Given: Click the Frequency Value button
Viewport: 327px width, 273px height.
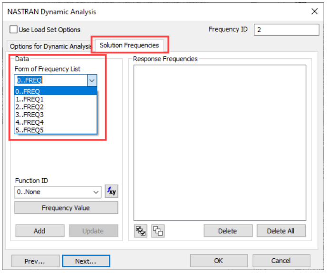Looking at the screenshot, I should click(x=66, y=208).
